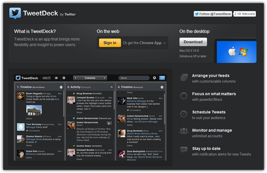
Task: Click the Monitor and manage people icon
Action: coord(184,131)
